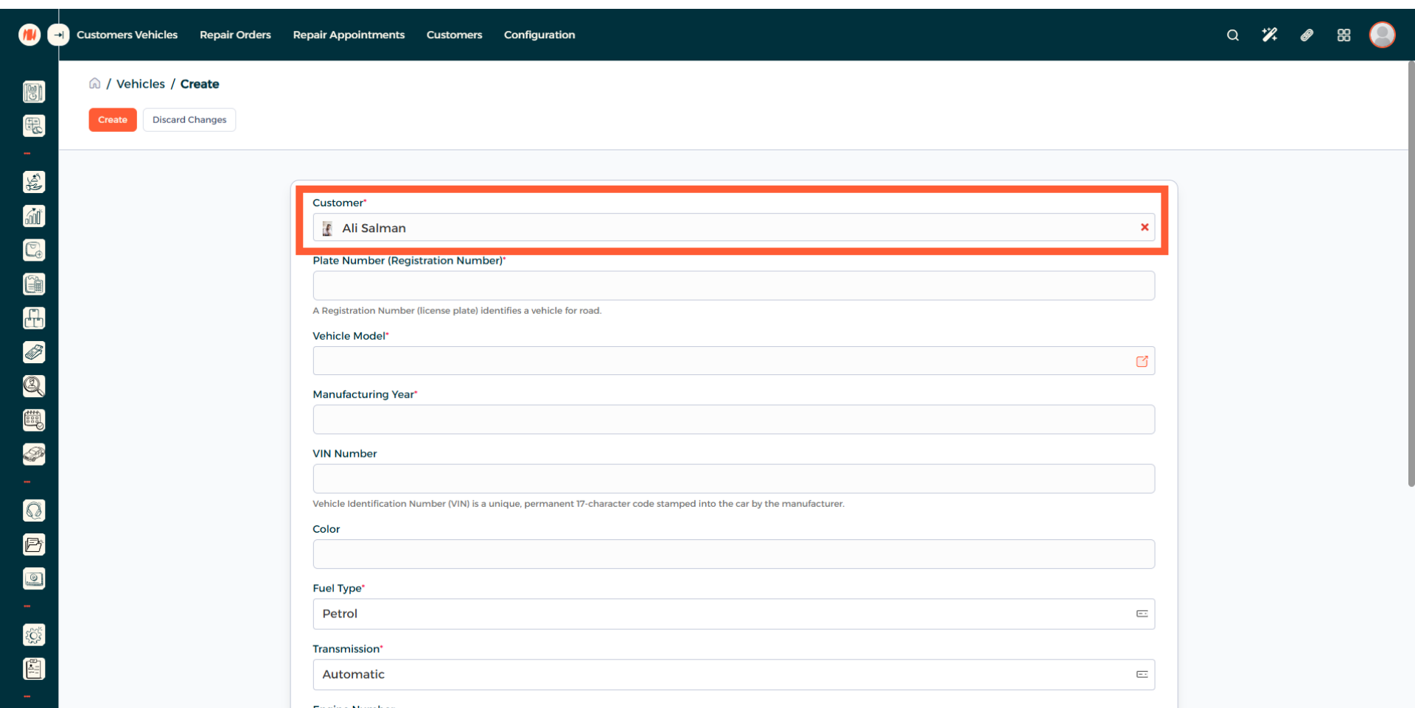The image size is (1415, 708).
Task: Click the orange Create button
Action: tap(113, 119)
